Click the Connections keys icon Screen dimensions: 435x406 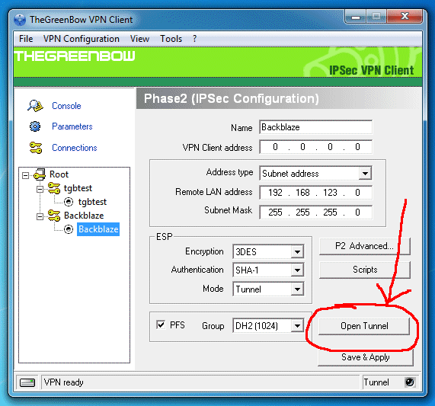coord(36,148)
